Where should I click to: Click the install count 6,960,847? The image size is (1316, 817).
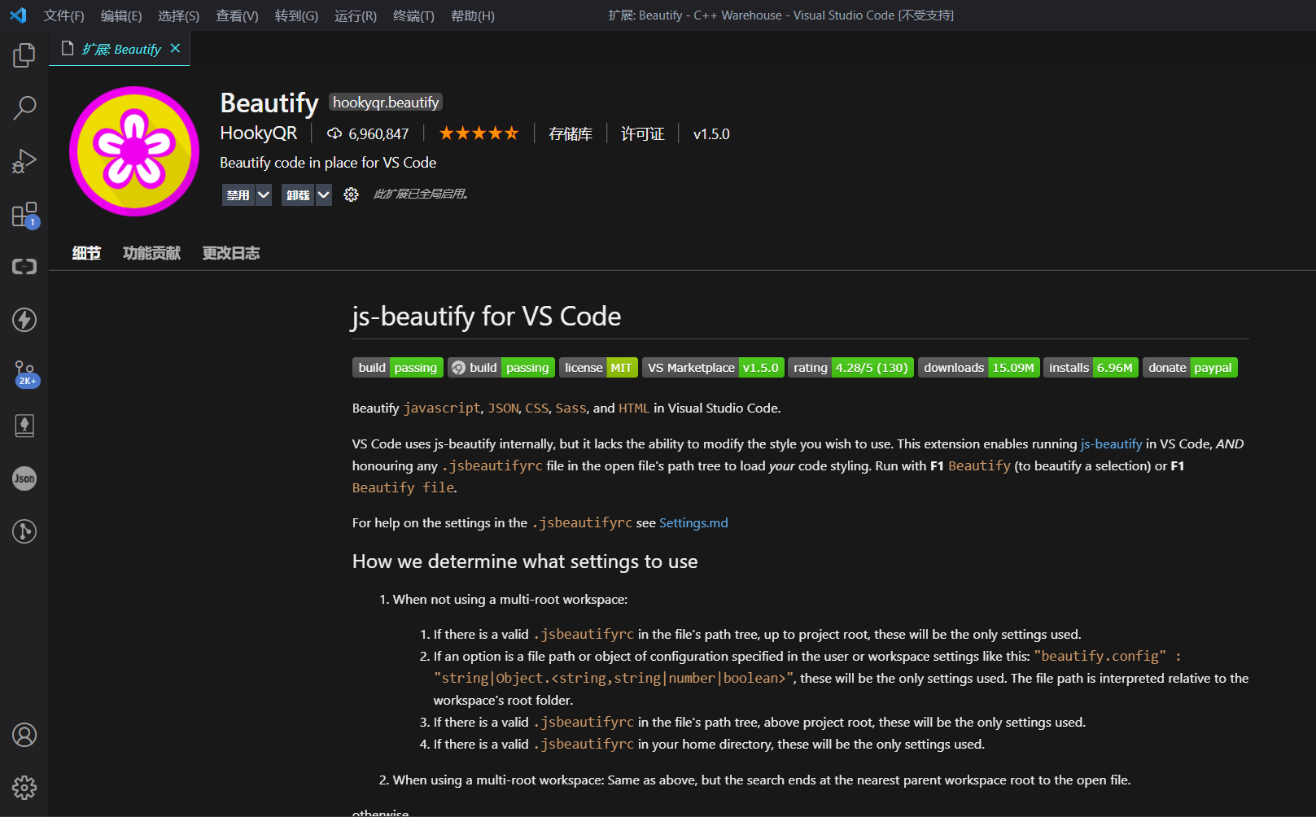(x=368, y=134)
